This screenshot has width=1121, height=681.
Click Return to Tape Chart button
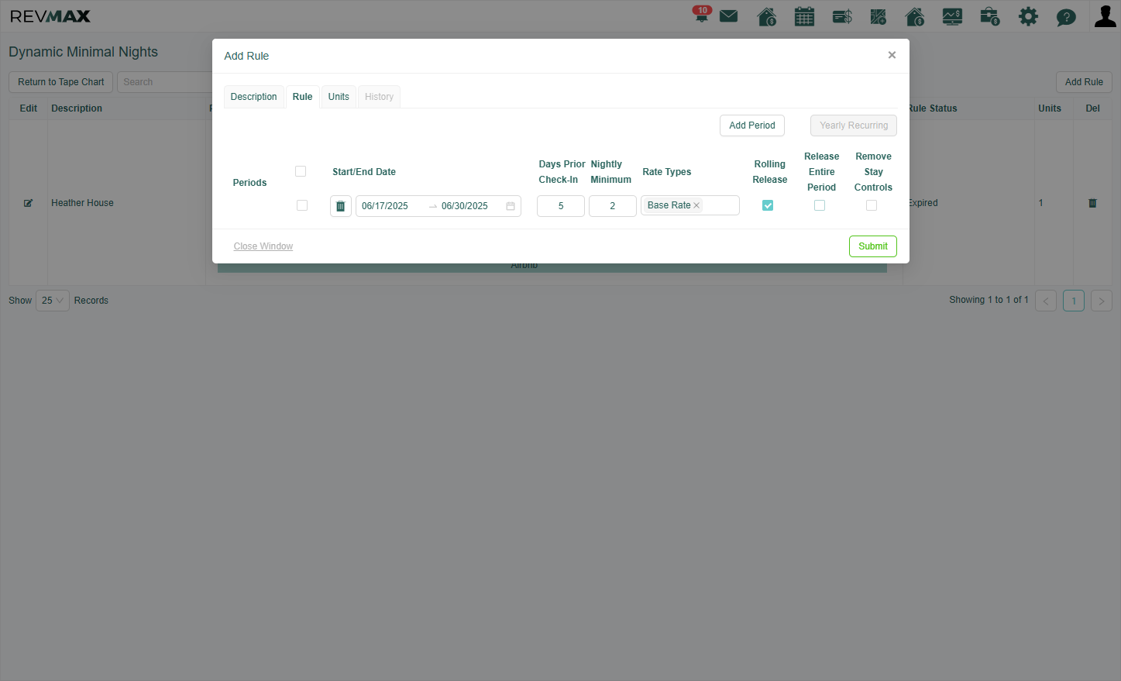click(61, 82)
